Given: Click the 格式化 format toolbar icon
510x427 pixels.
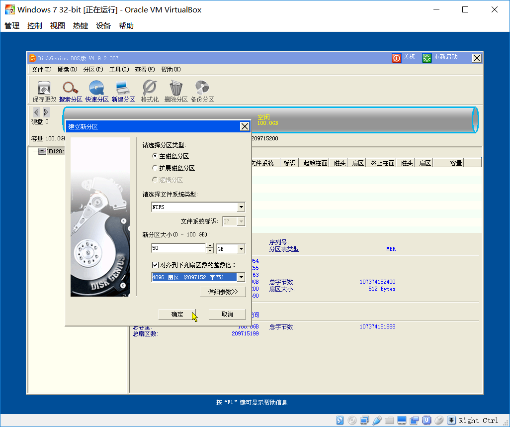Looking at the screenshot, I should pyautogui.click(x=150, y=88).
